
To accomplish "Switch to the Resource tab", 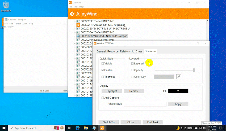I will pos(113,51).
